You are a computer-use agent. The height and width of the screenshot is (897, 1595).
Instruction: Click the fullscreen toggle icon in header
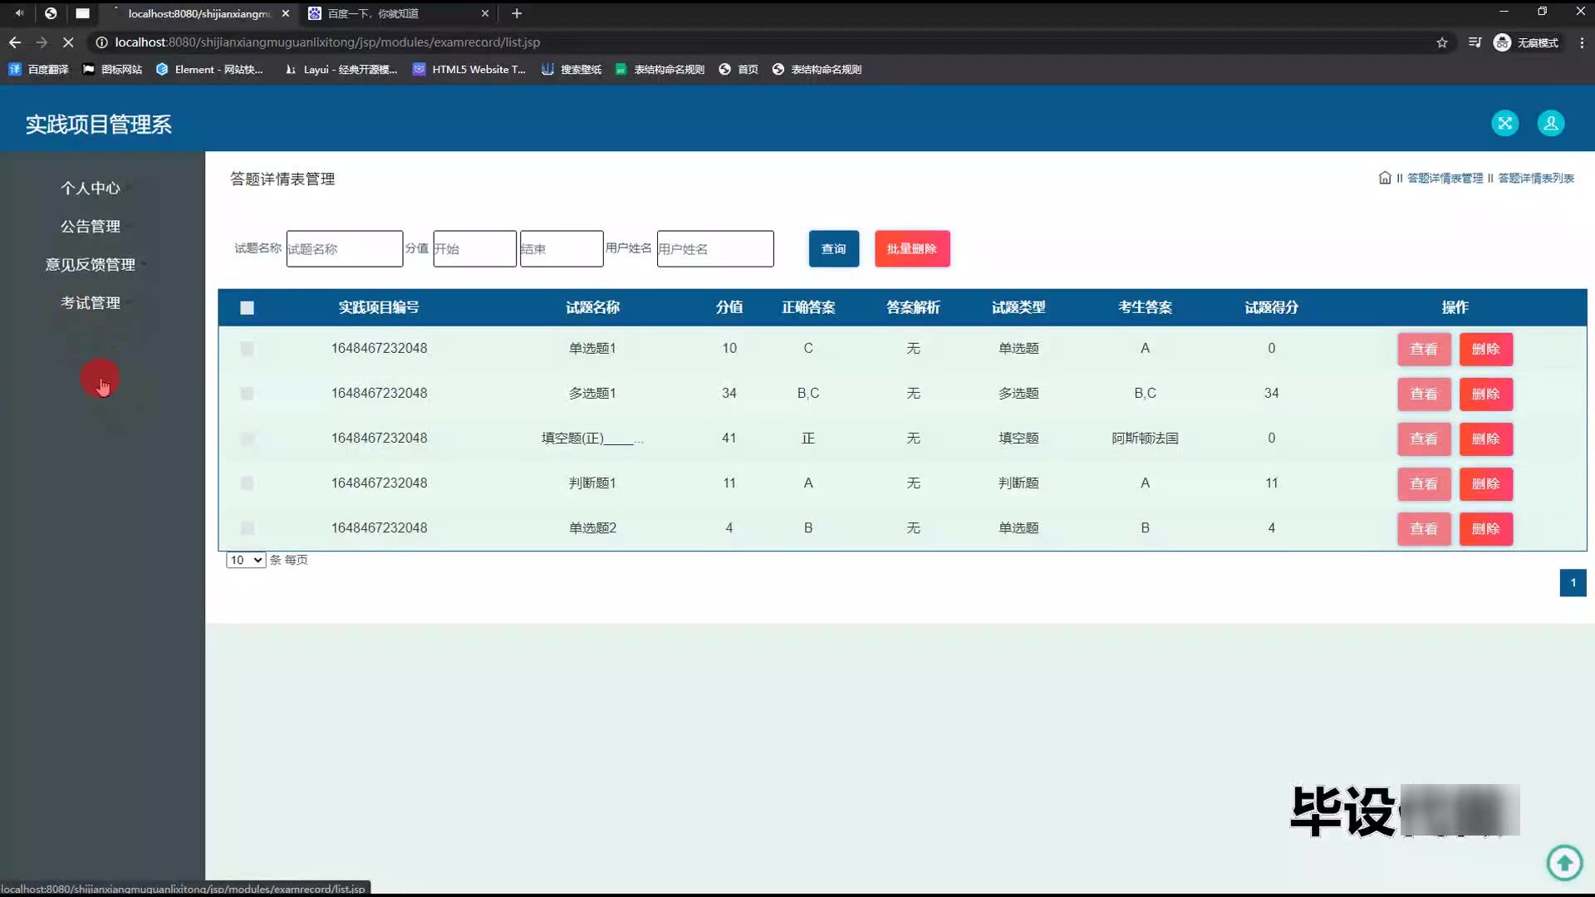[1504, 123]
